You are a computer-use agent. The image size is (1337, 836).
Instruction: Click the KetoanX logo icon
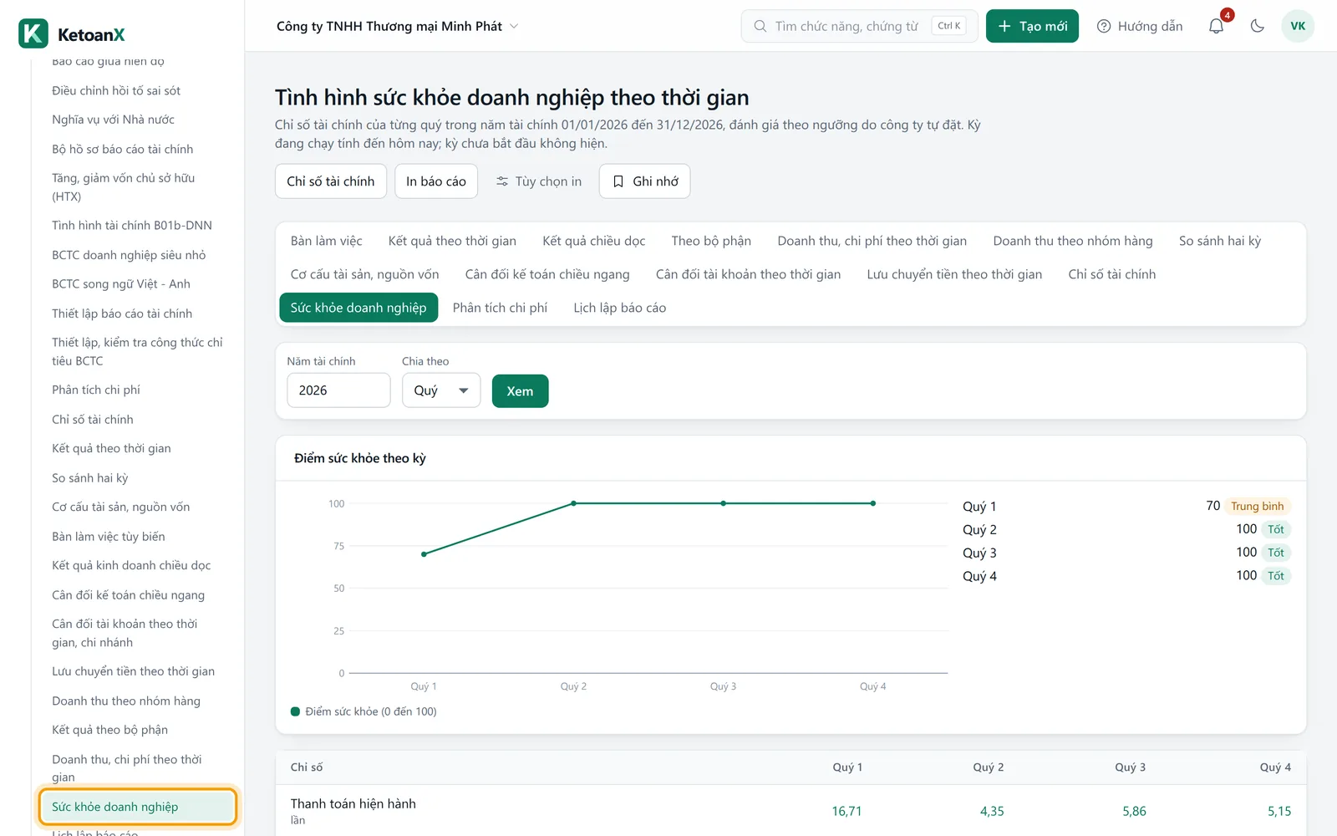click(x=33, y=33)
